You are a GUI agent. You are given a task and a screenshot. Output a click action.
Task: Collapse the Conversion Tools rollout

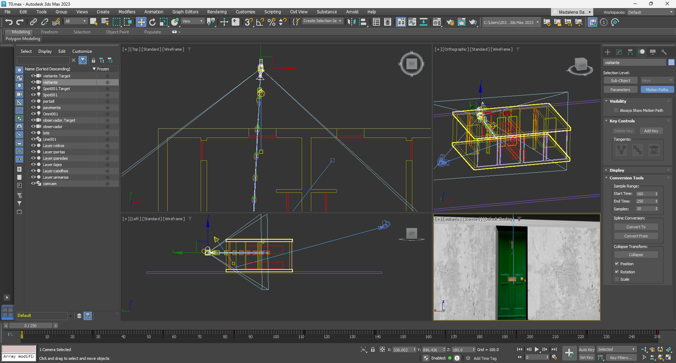[x=626, y=178]
